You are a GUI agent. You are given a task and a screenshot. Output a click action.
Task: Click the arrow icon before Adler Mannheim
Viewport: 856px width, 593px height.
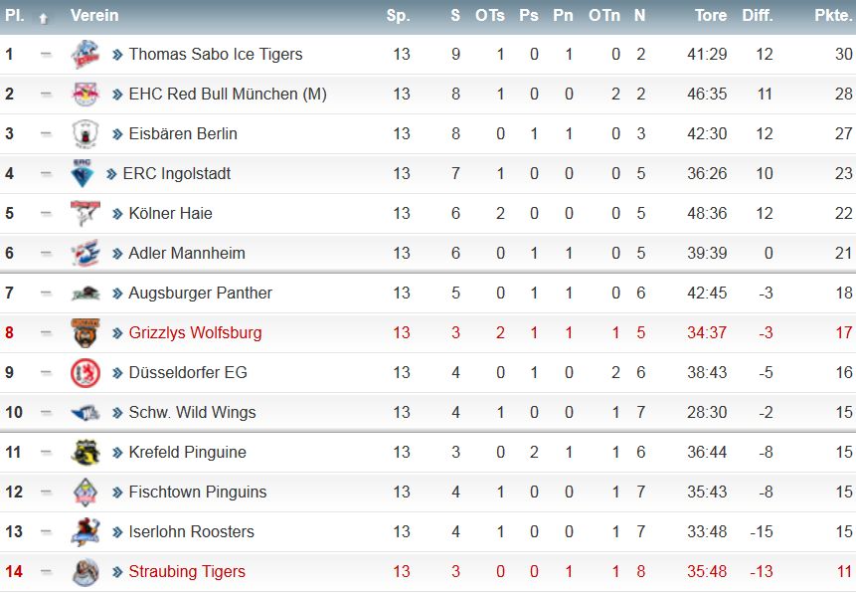click(117, 254)
